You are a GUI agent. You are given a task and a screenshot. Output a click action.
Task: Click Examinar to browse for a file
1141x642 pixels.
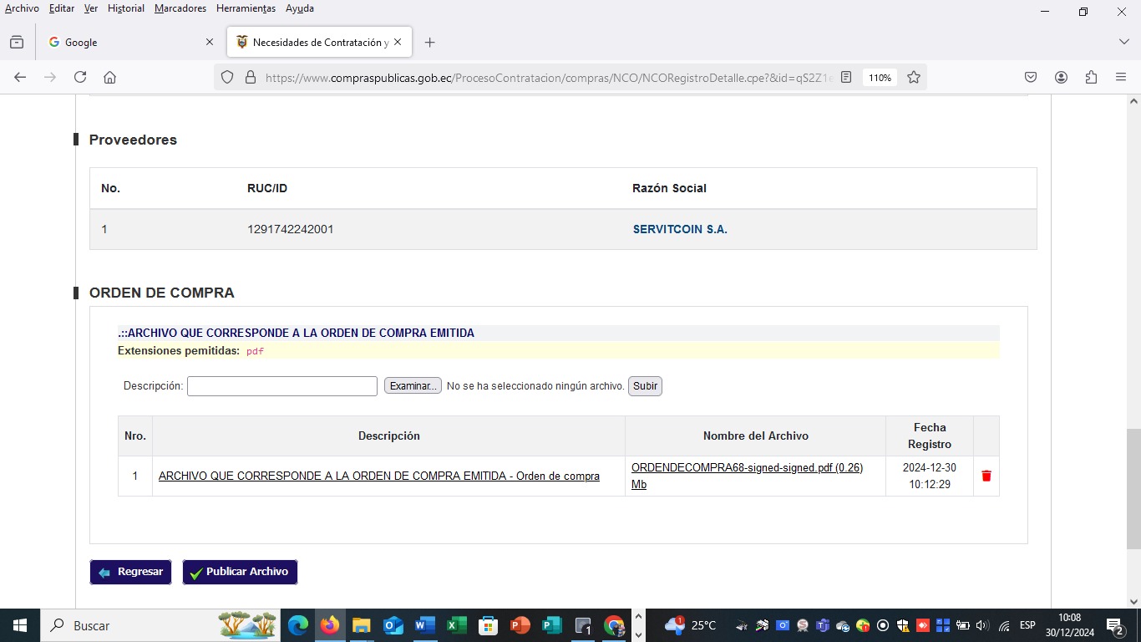(x=413, y=386)
